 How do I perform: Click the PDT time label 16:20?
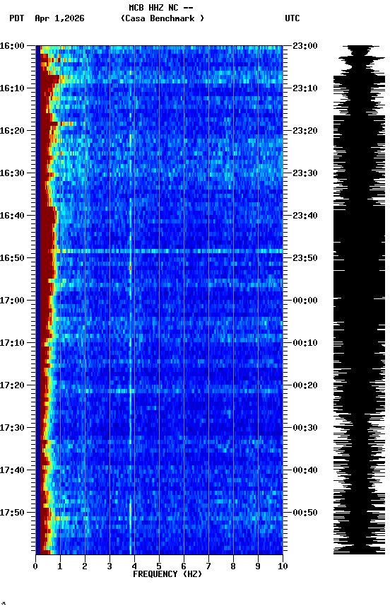tap(12, 131)
